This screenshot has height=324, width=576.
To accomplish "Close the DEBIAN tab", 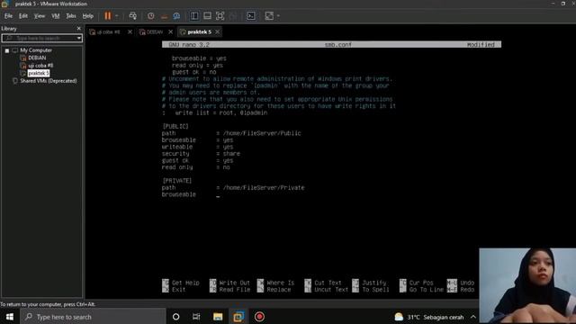I will [170, 32].
